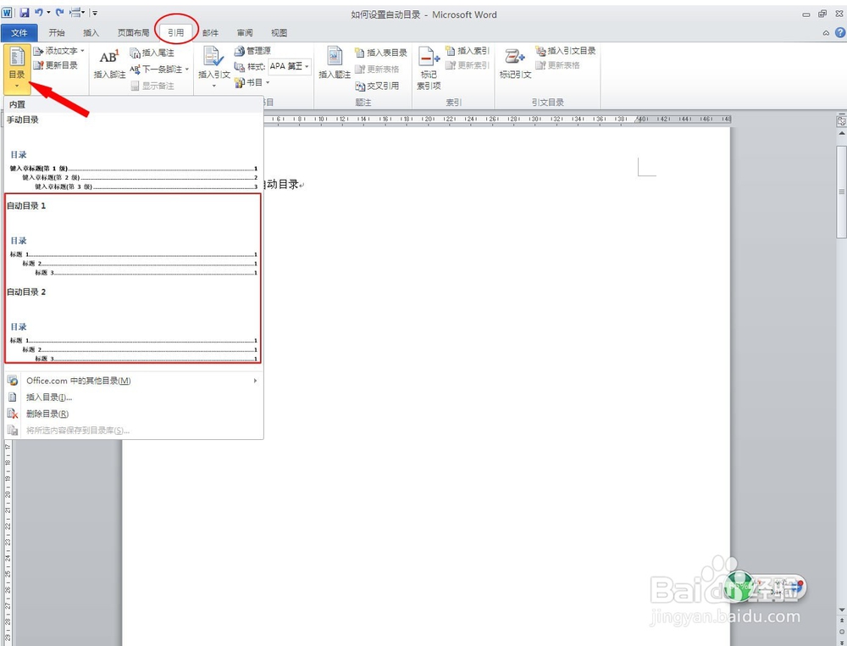
Task: Click the Redo icon in the title bar
Action: pyautogui.click(x=60, y=13)
